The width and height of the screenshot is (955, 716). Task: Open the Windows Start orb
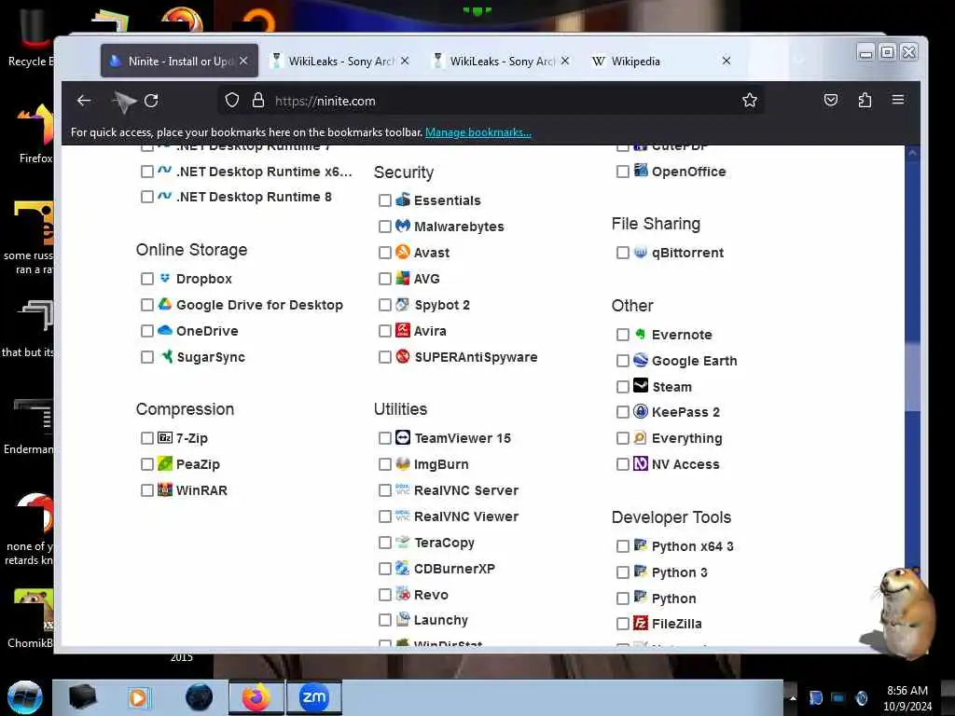click(25, 697)
